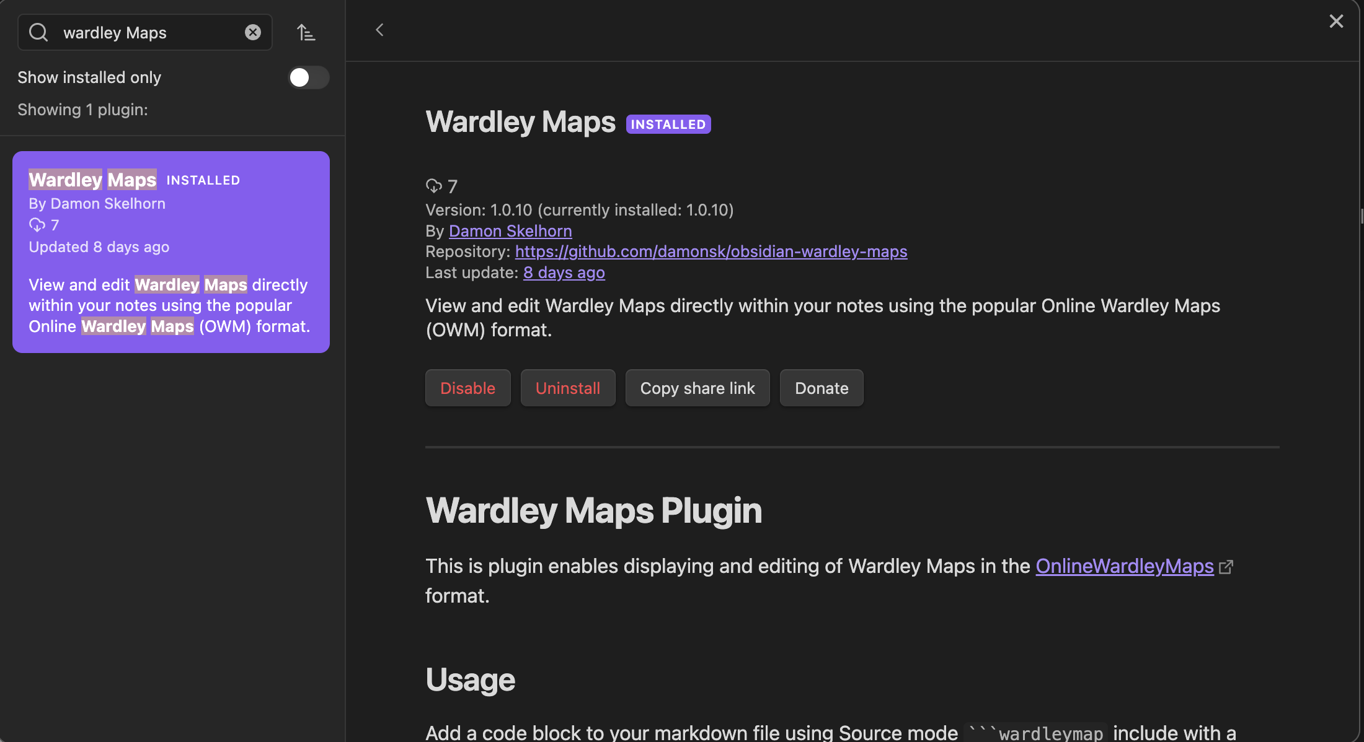Screen dimensions: 1364x742
Task: Open the OnlineWardleyMaps link
Action: [x=1125, y=566]
